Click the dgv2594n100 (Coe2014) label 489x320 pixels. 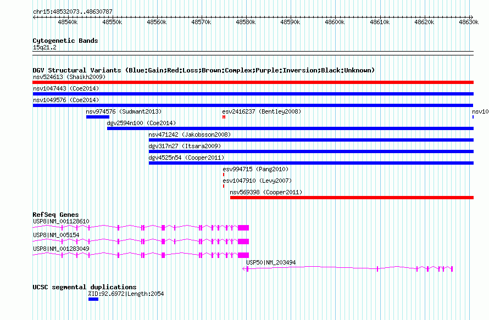click(141, 123)
